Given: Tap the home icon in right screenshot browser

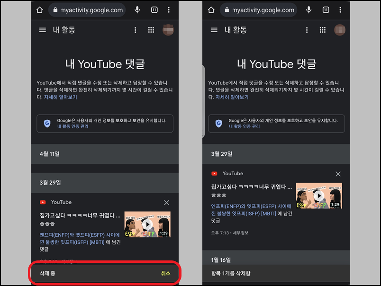Looking at the screenshot, I should (x=211, y=10).
